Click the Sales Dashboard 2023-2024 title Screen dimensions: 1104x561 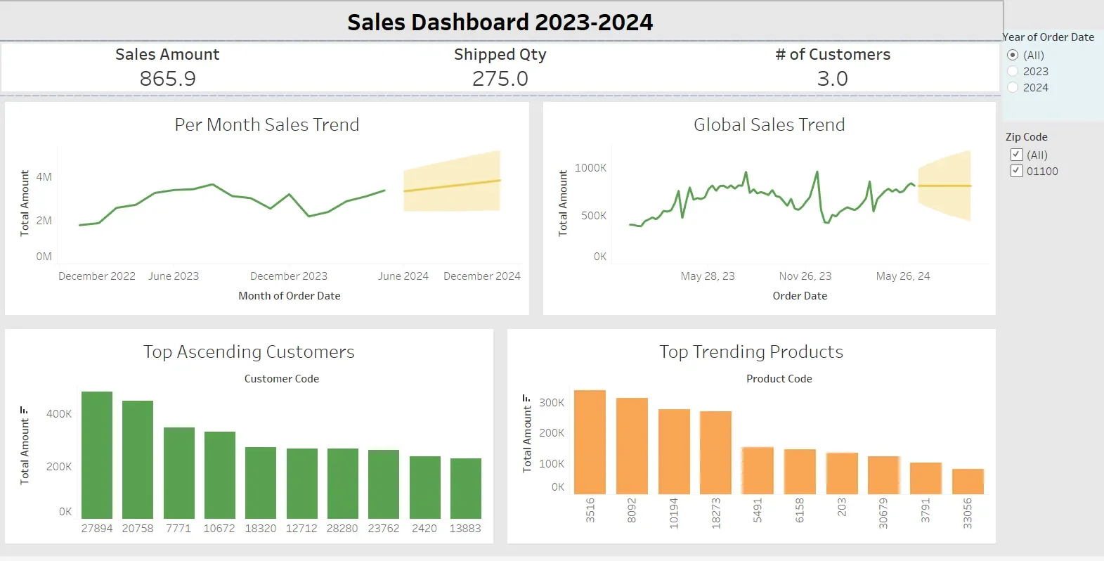(x=500, y=22)
